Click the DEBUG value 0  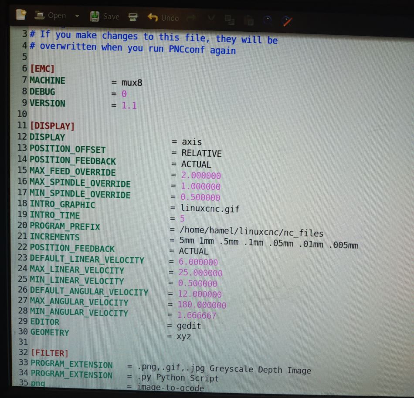pyautogui.click(x=124, y=94)
